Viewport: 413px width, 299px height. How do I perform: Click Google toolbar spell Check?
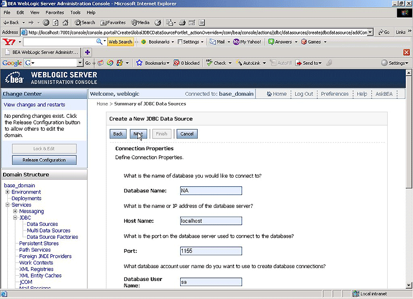(216, 63)
